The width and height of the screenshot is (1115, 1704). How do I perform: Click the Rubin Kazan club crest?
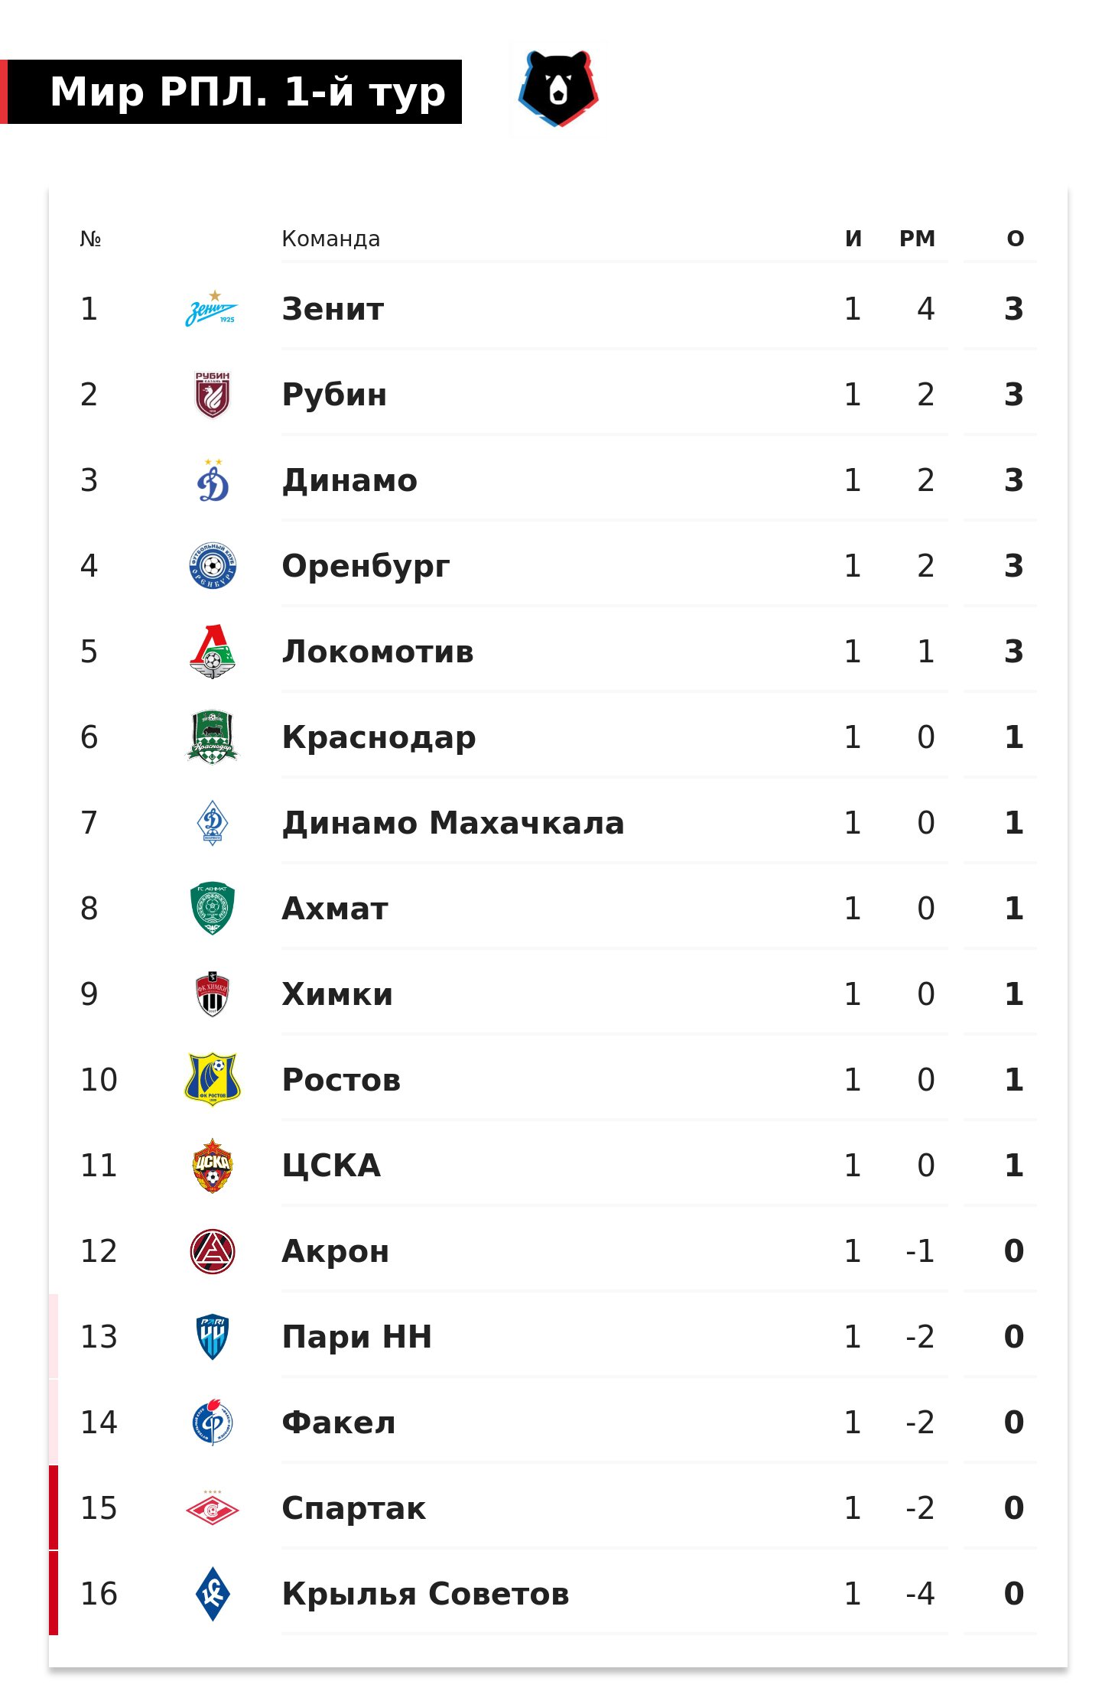[213, 395]
